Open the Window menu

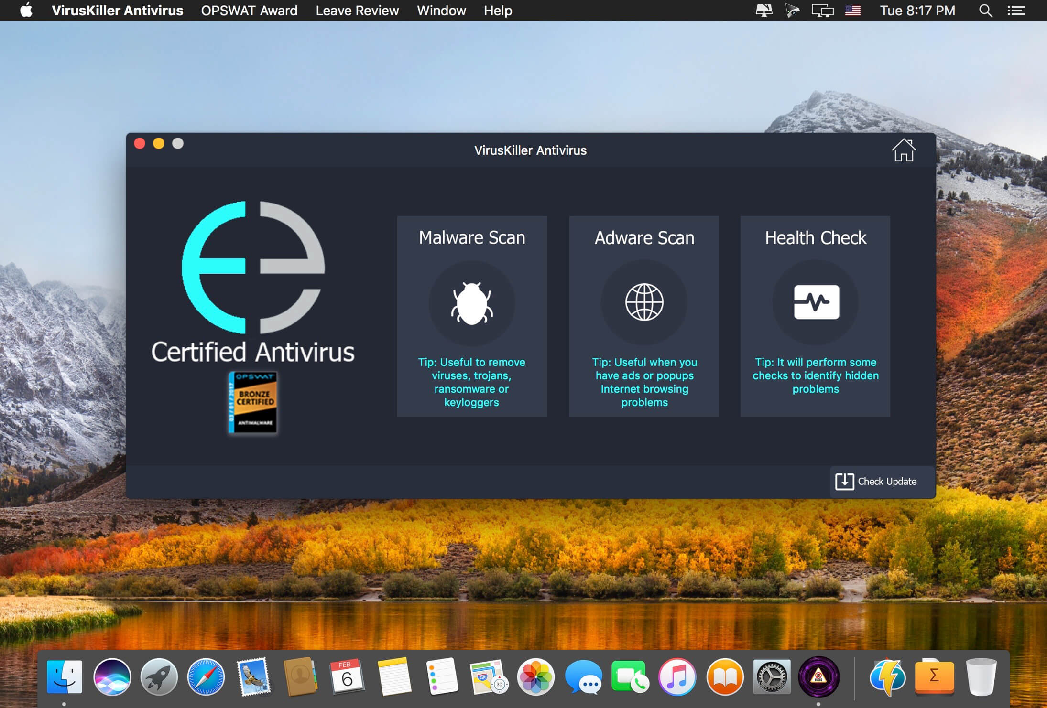[x=441, y=11]
